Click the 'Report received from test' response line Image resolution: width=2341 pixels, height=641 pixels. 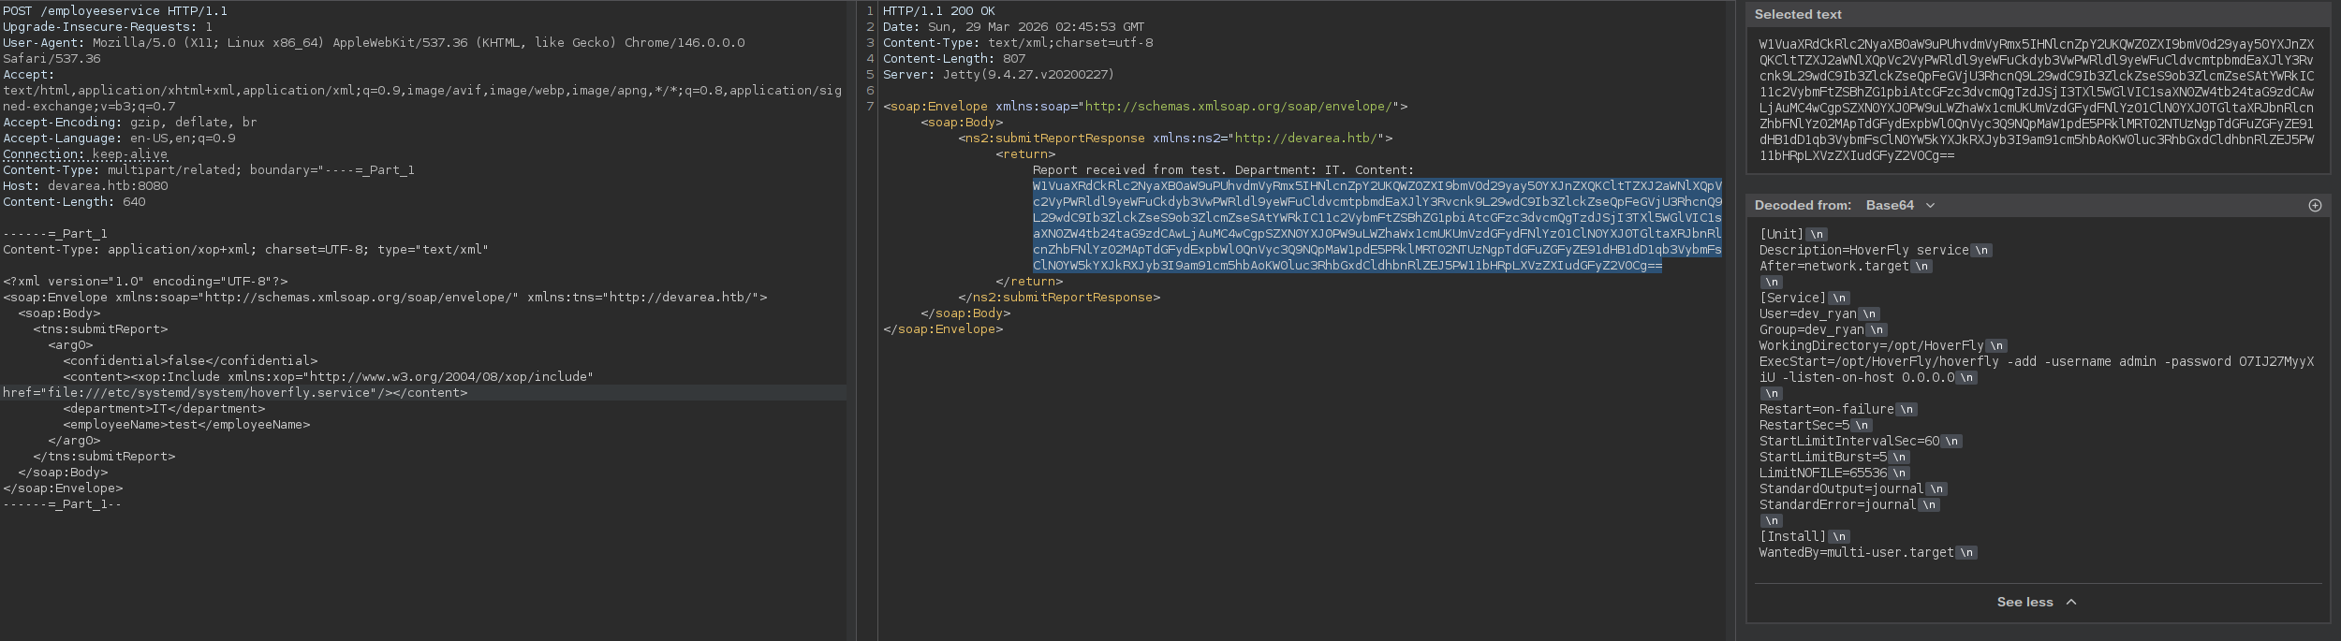tap(1223, 170)
